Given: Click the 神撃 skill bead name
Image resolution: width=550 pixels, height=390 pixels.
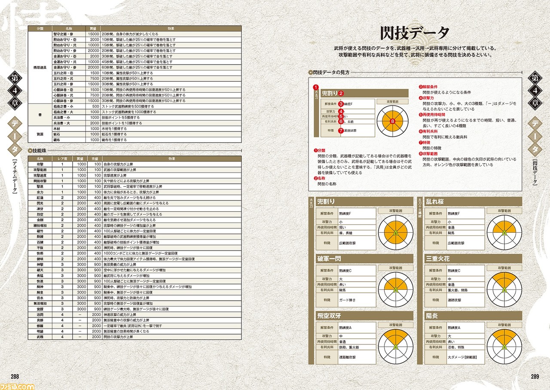Looking at the screenshot, I should 40,264.
